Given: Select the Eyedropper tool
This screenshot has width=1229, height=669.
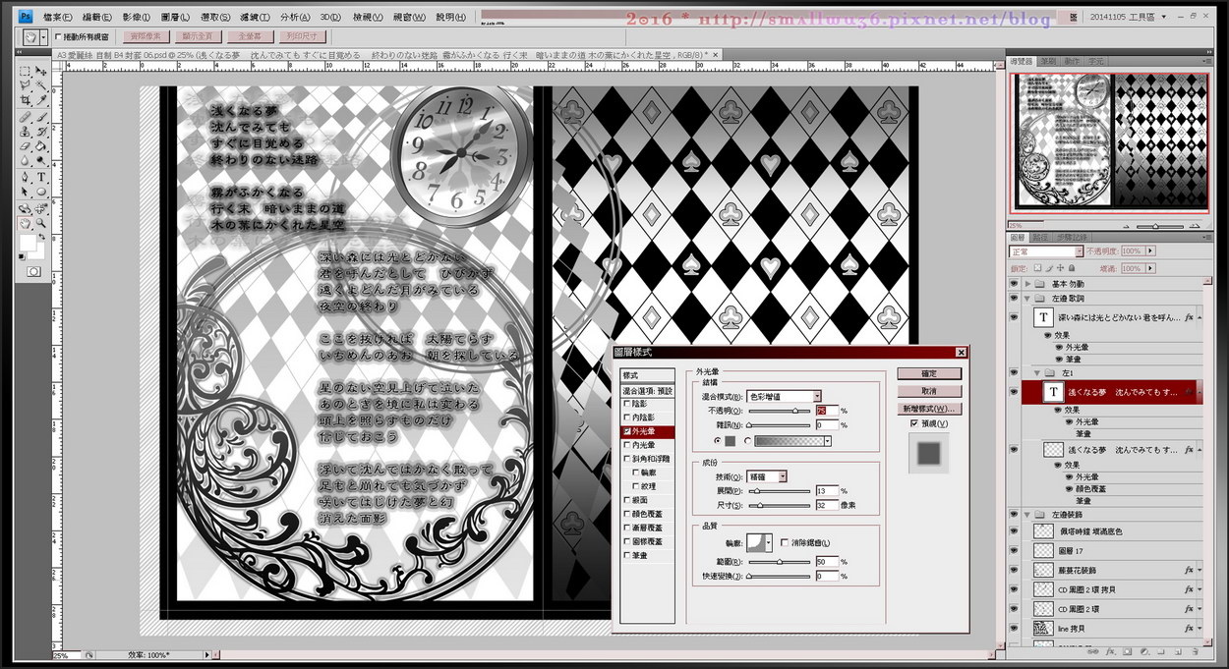Looking at the screenshot, I should point(41,100).
